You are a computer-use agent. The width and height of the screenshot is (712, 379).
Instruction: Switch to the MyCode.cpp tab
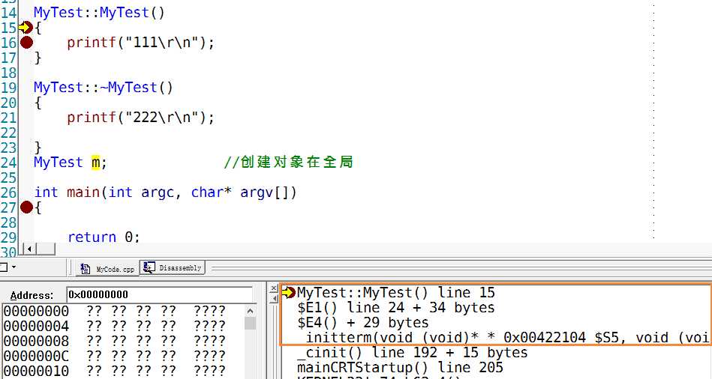[x=107, y=269]
